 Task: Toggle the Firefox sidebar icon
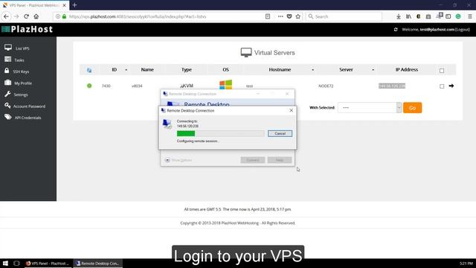pos(448,16)
